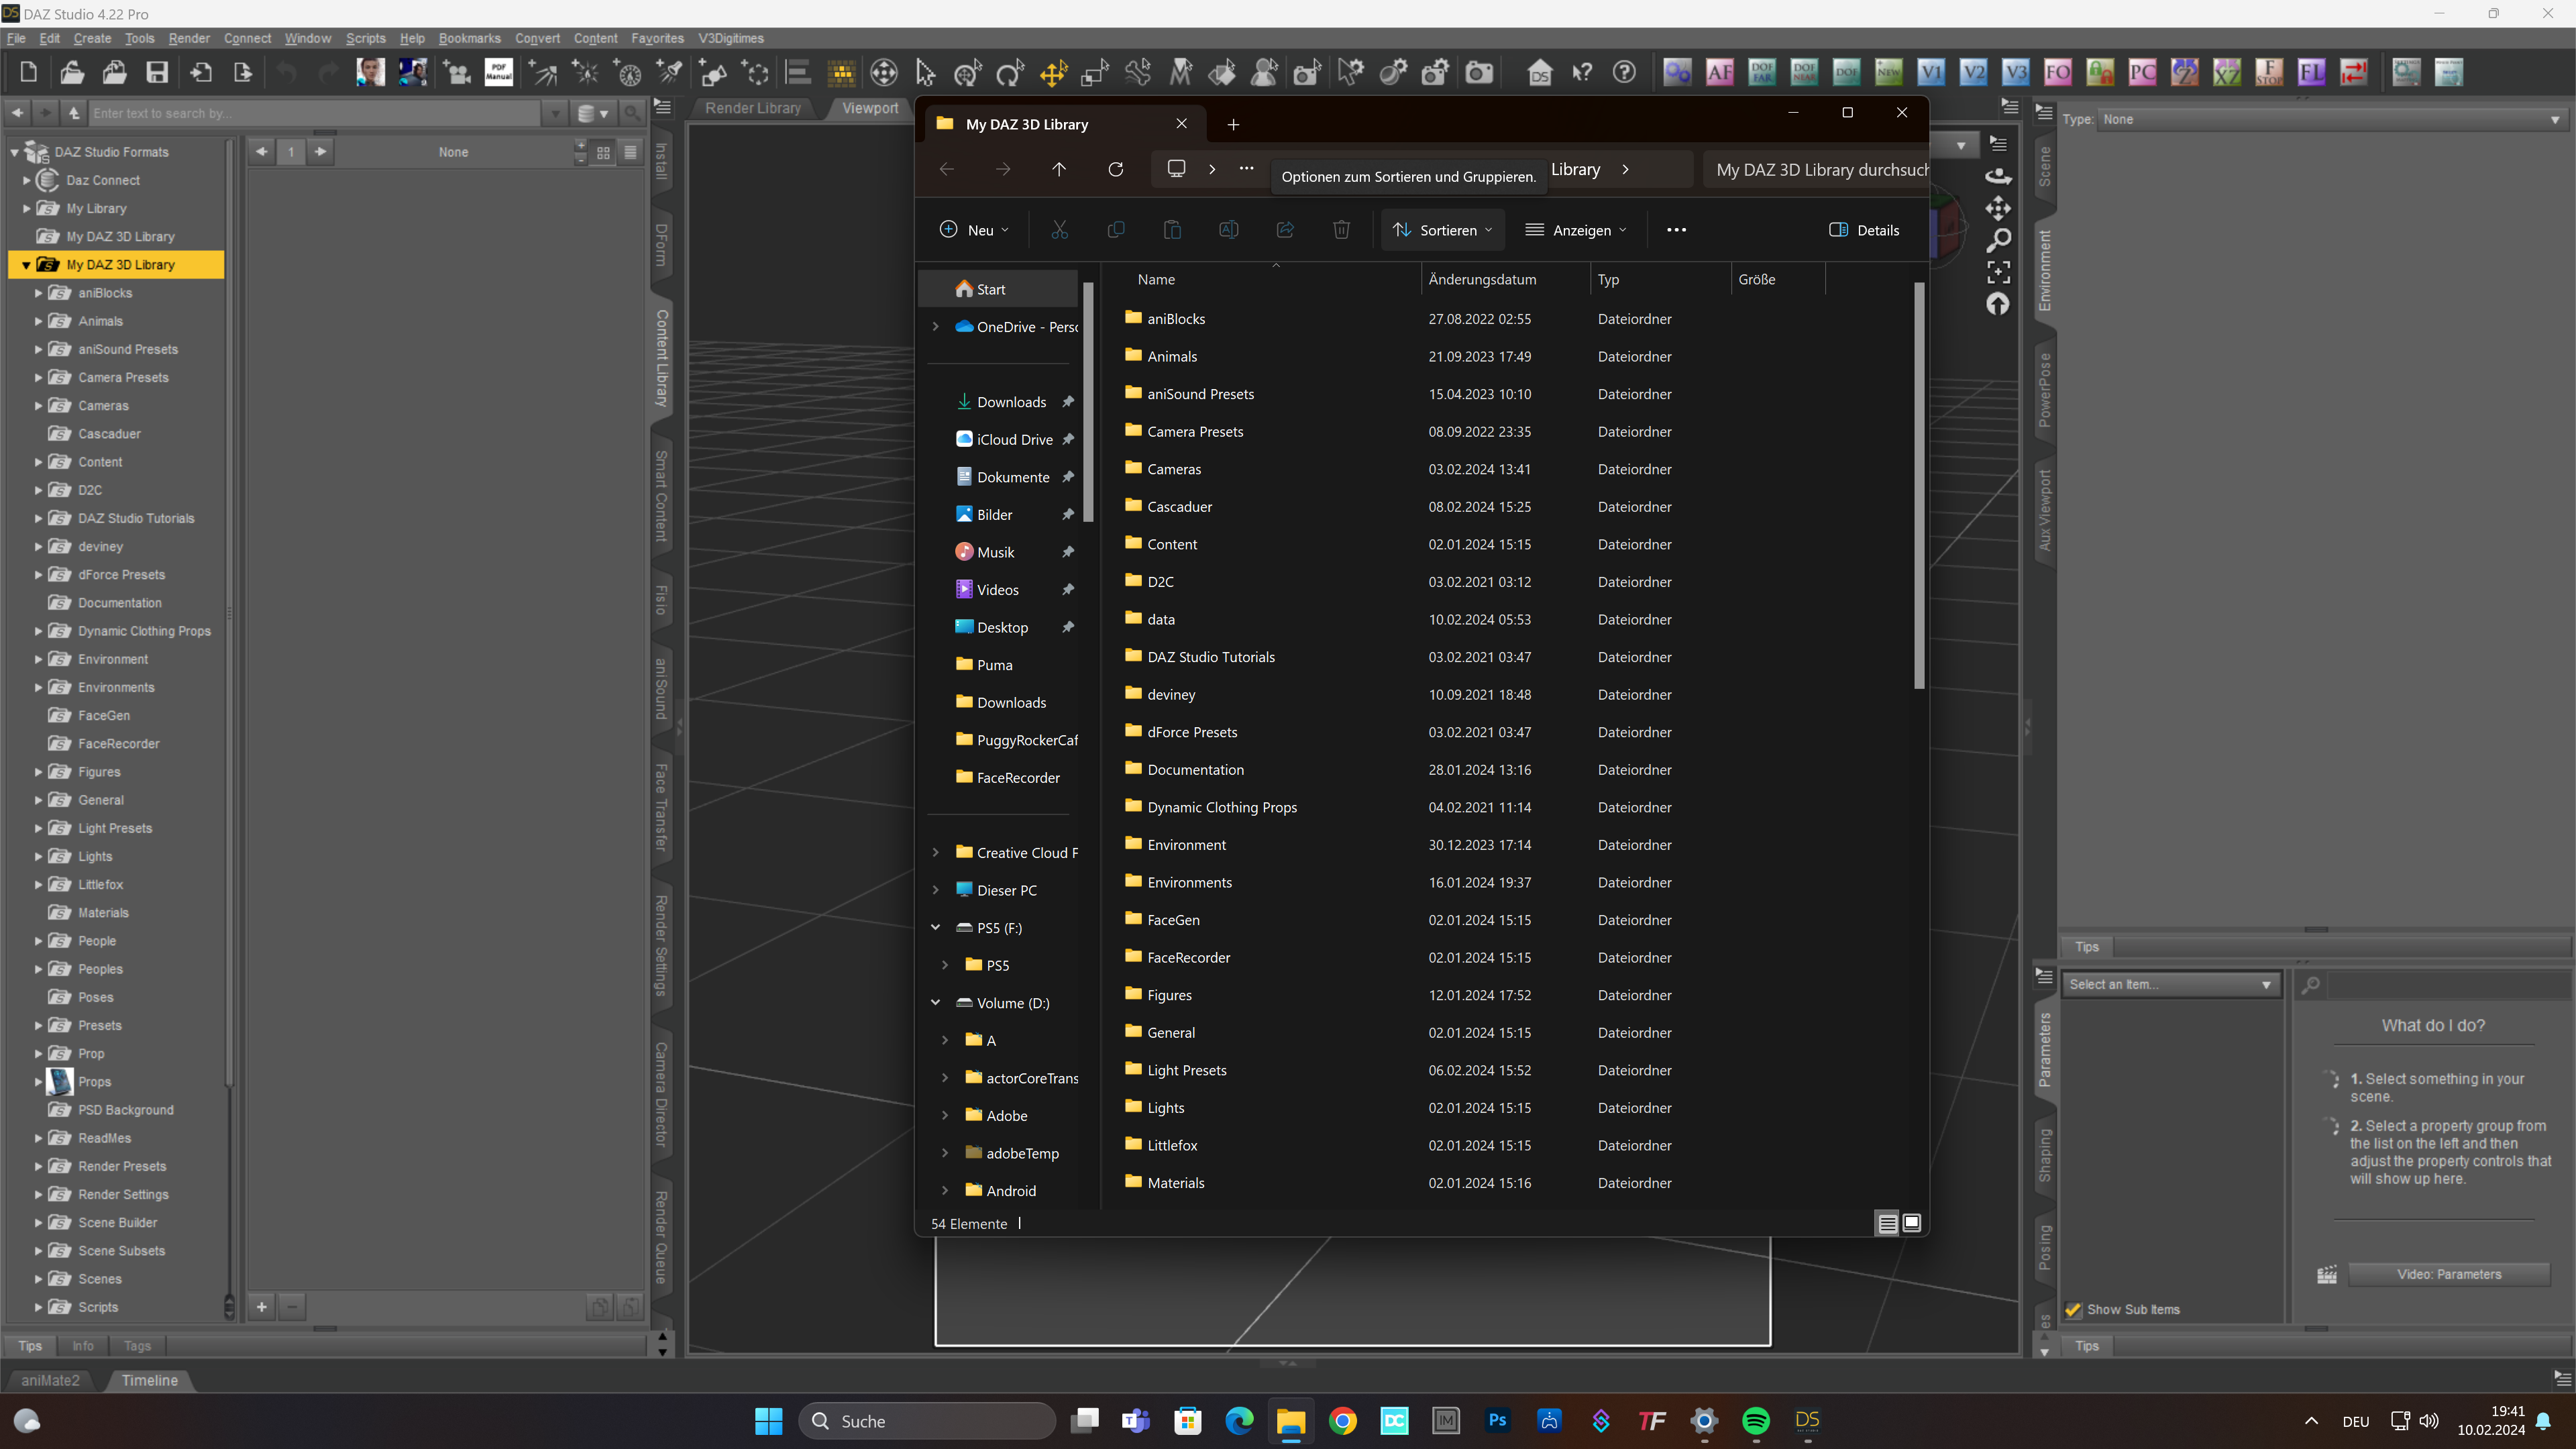The width and height of the screenshot is (2576, 1449).
Task: Click the New scene file icon
Action: [28, 72]
